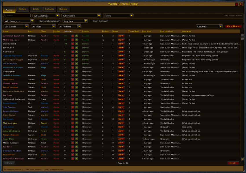The width and height of the screenshot is (246, 173).
Task: Raise Cdc Scalamont's standing with the plus icon
Action: tap(77, 64)
